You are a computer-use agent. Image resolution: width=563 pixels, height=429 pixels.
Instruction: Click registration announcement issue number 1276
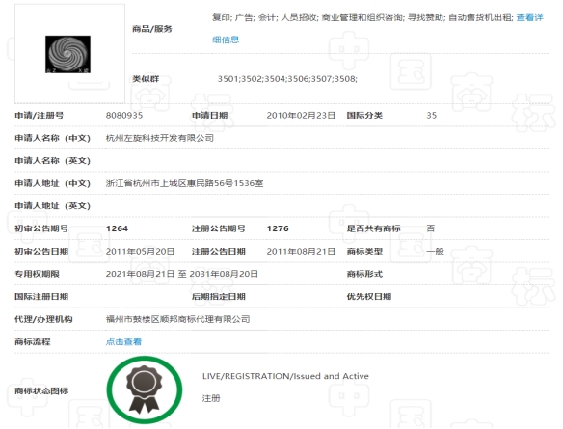(x=278, y=228)
